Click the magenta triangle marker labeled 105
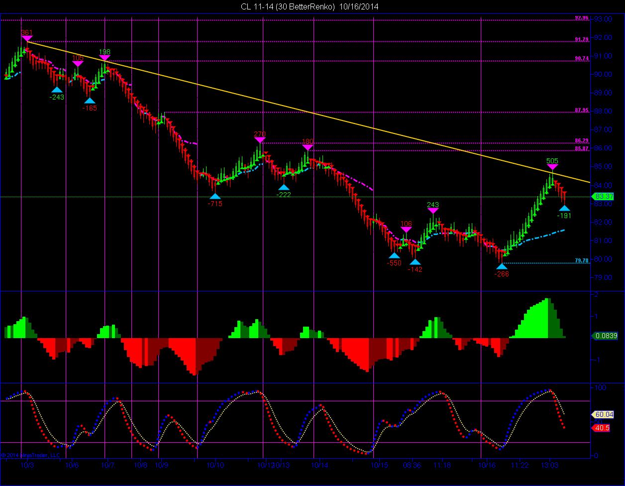 pos(78,64)
